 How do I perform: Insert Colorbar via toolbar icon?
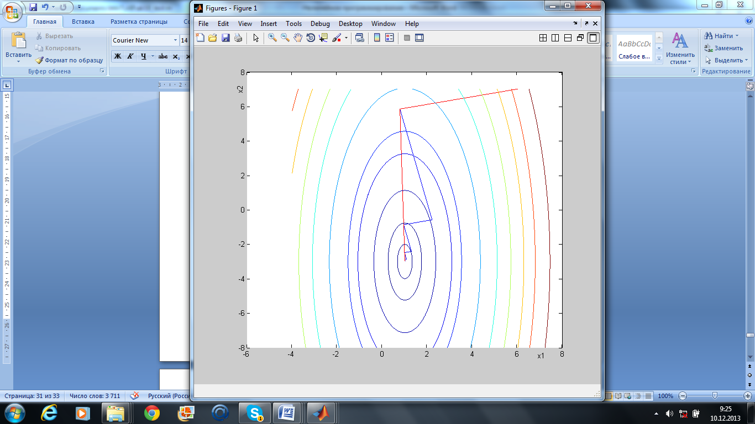coord(377,38)
